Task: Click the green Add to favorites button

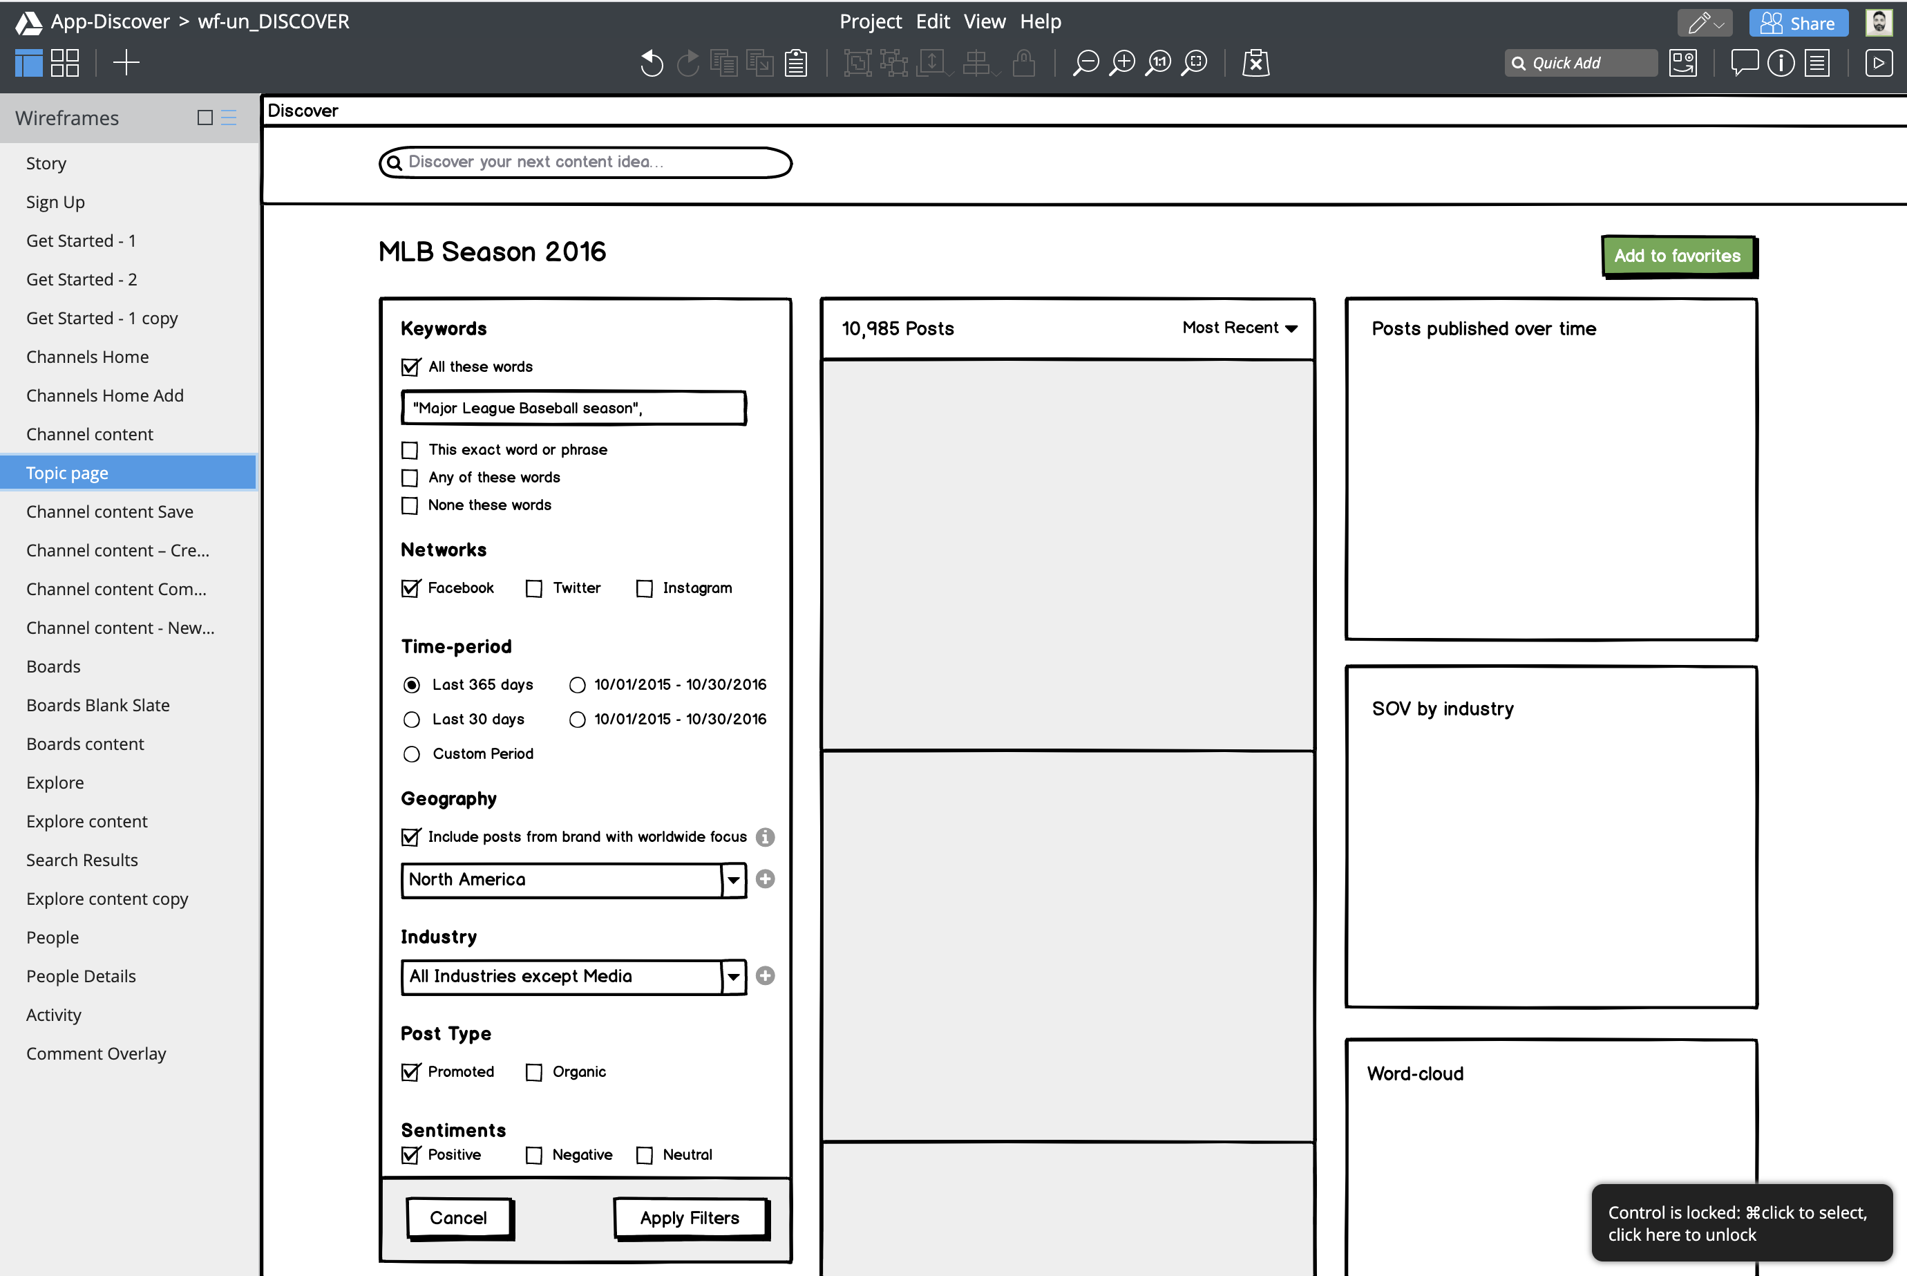Action: click(x=1677, y=256)
